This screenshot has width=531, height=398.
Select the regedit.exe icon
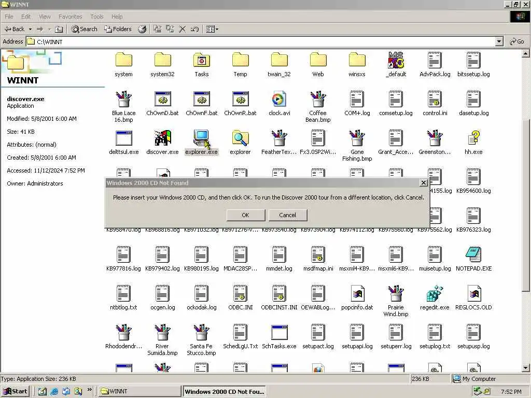pos(435,298)
